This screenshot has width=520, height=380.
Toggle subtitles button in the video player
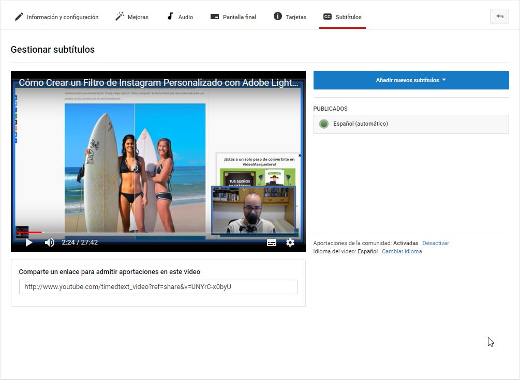tap(272, 242)
